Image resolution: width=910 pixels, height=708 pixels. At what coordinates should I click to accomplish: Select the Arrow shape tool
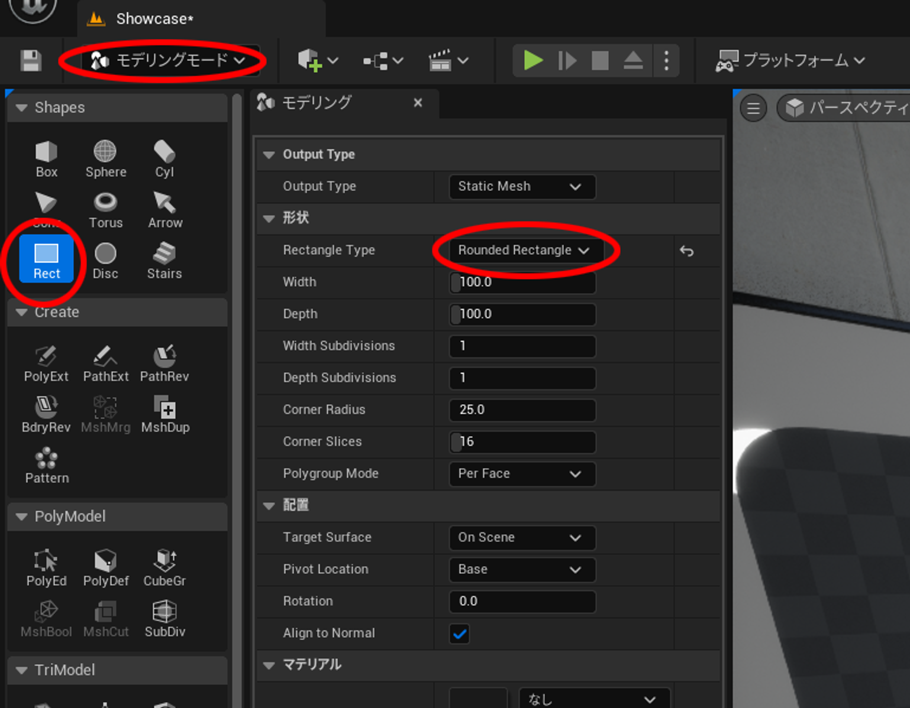click(x=164, y=210)
